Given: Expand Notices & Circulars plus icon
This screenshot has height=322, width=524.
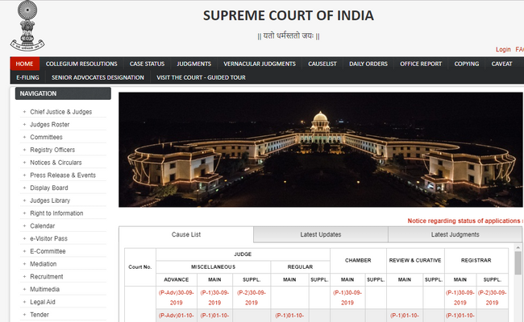Looking at the screenshot, I should (x=24, y=163).
